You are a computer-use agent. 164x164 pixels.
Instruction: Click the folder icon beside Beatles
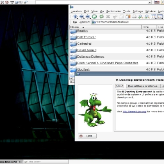coord(73,31)
